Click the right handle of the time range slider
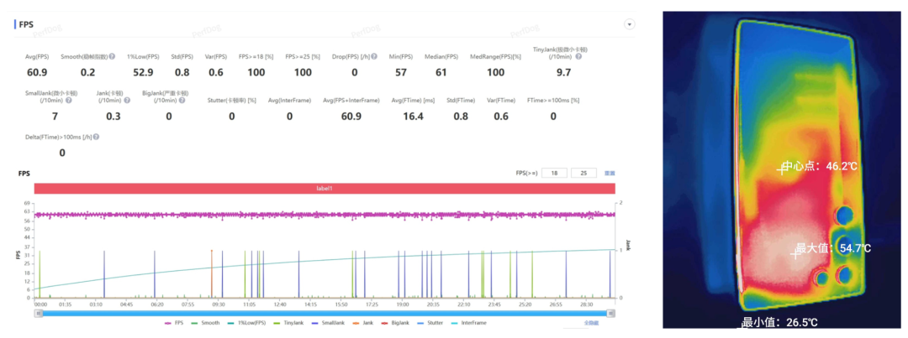This screenshot has width=908, height=338. [611, 313]
